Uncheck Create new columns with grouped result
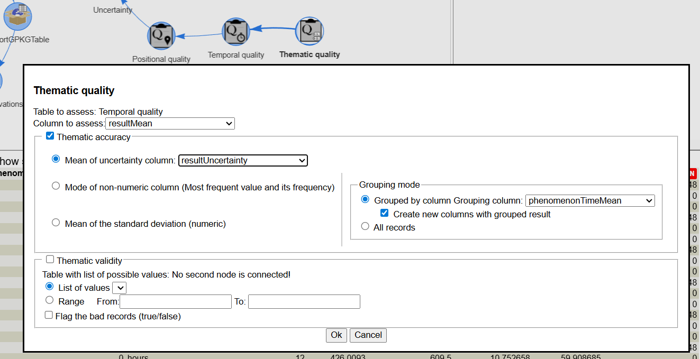This screenshot has width=700, height=359. coord(385,214)
